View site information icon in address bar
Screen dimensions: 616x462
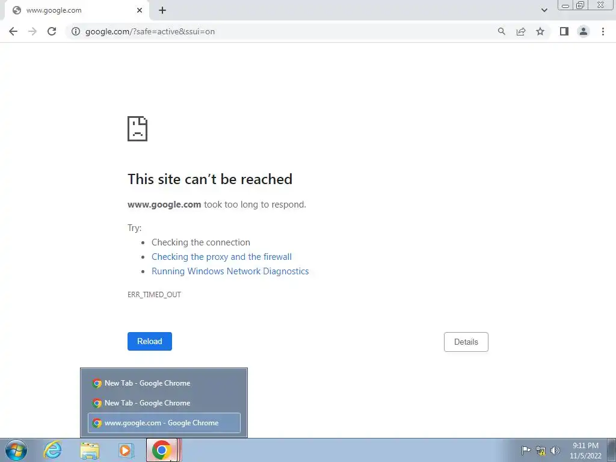pos(75,31)
